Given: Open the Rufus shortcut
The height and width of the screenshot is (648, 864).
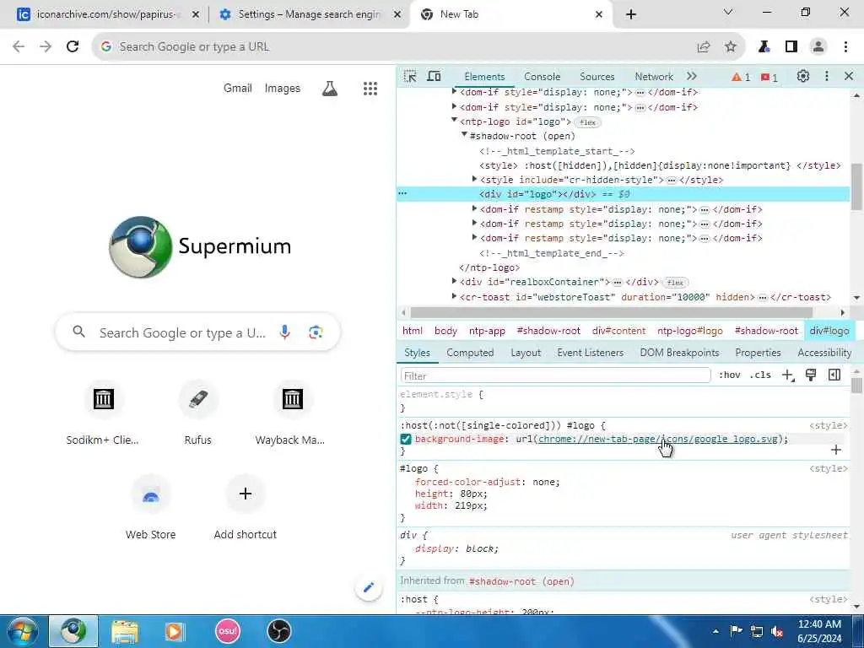Looking at the screenshot, I should 197,412.
